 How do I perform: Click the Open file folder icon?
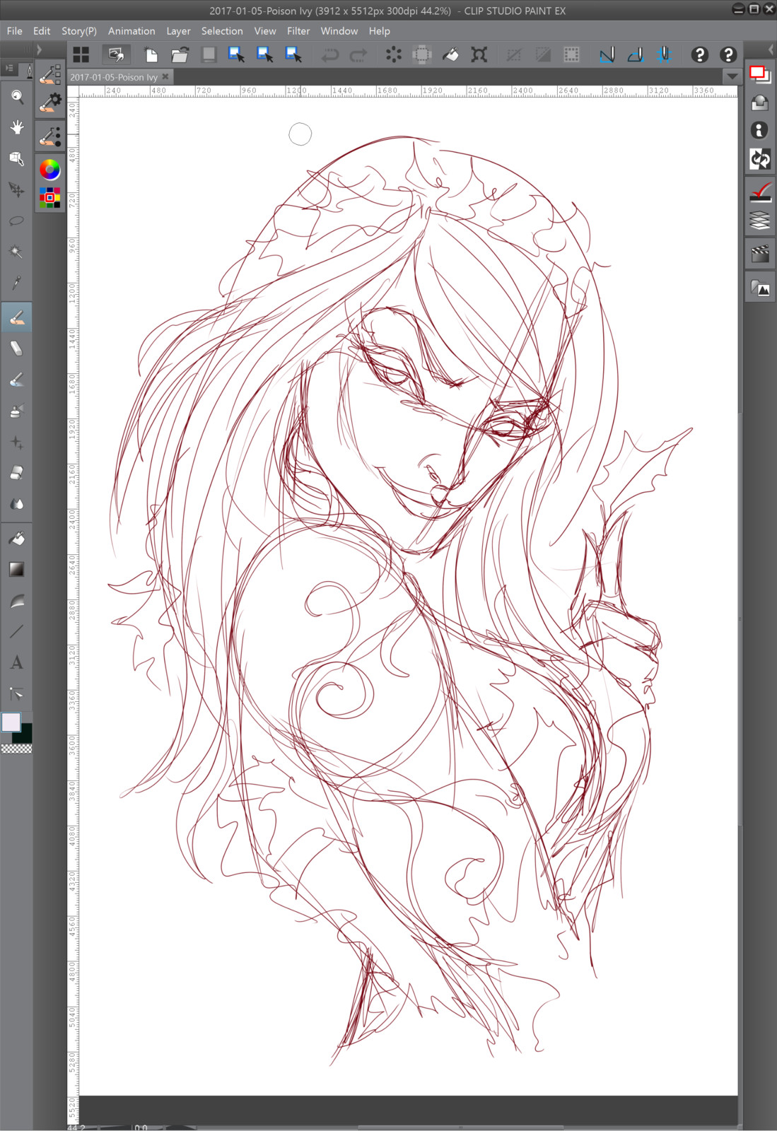tap(180, 54)
